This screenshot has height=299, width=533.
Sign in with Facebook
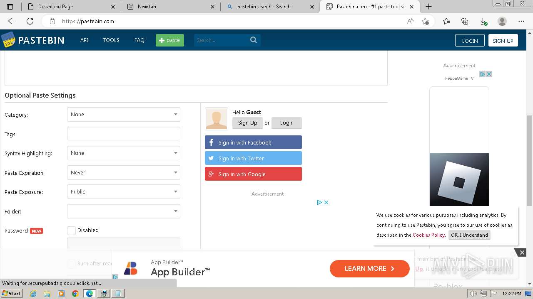coord(253,142)
